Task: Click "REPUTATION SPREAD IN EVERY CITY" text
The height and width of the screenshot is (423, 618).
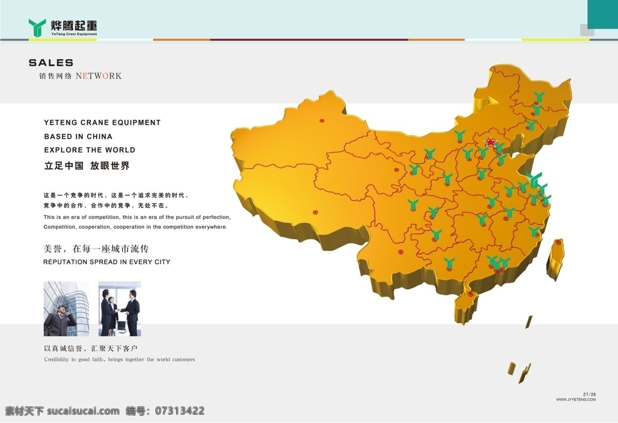Action: (x=107, y=262)
